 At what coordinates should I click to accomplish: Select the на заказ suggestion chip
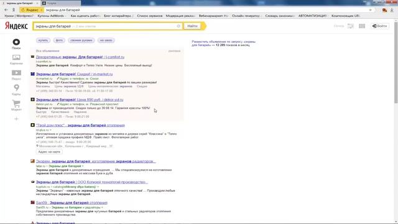106,40
